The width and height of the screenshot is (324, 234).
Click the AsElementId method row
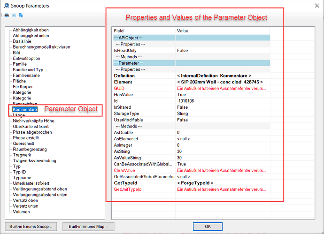tap(192, 139)
